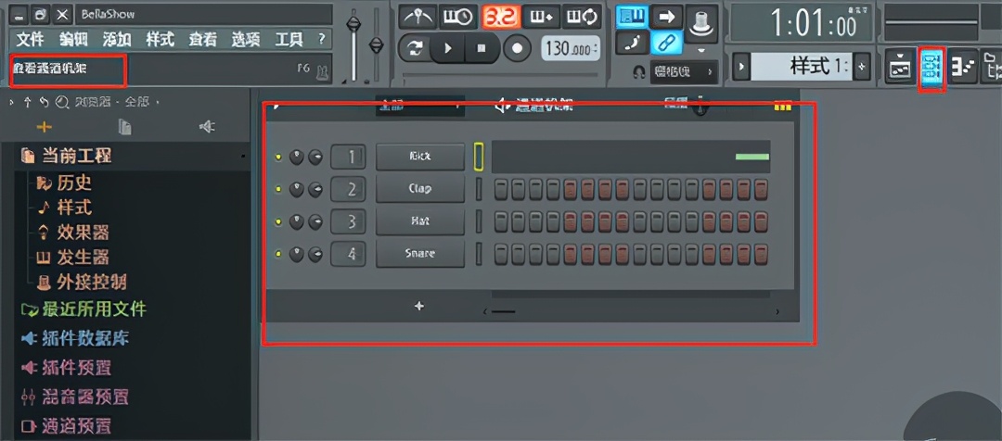Toggle typing keyboard to piano icon
The width and height of the screenshot is (1002, 441).
point(632,17)
